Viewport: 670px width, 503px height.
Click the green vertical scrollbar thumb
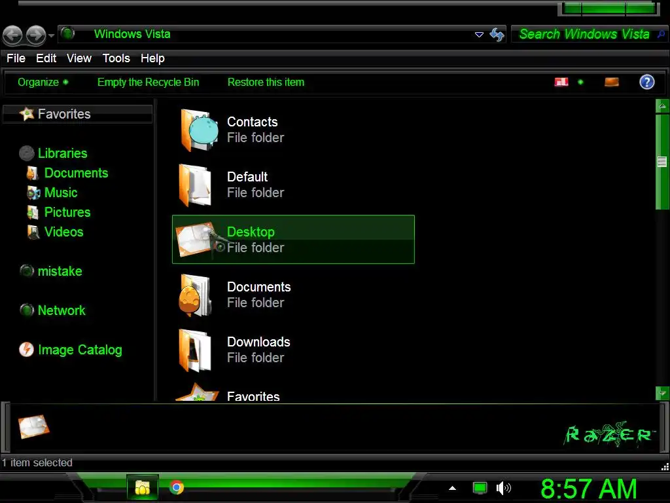click(x=662, y=162)
